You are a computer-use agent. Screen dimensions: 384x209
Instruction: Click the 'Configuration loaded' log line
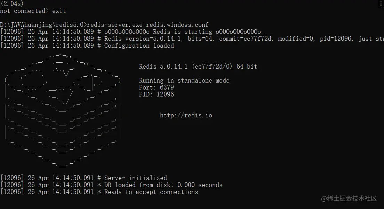coord(139,46)
